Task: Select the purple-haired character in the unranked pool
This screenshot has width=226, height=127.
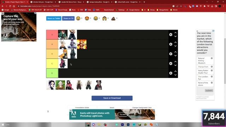Action: coord(51,85)
